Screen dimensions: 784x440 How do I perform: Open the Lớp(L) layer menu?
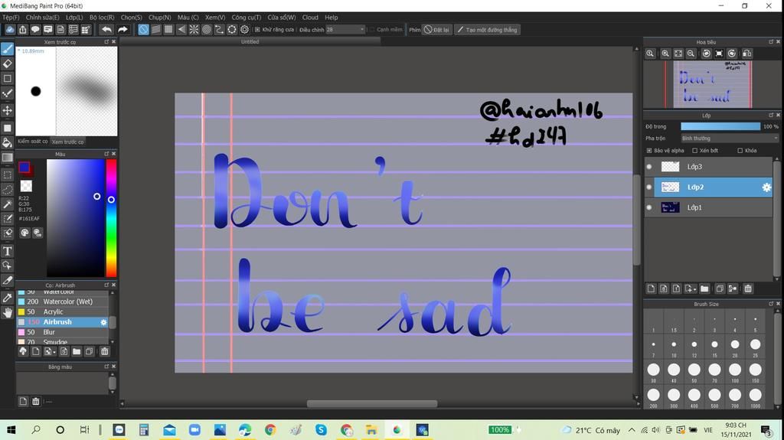[74, 17]
